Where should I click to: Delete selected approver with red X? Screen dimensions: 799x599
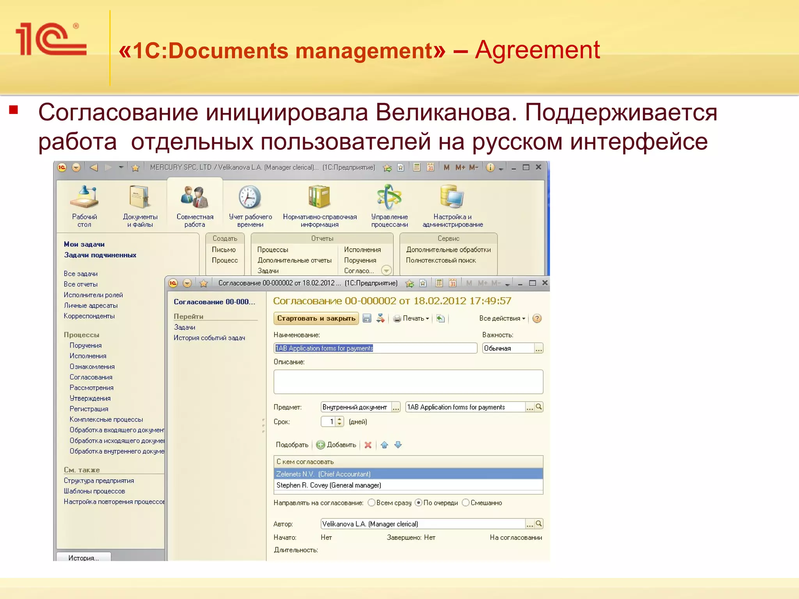[368, 445]
